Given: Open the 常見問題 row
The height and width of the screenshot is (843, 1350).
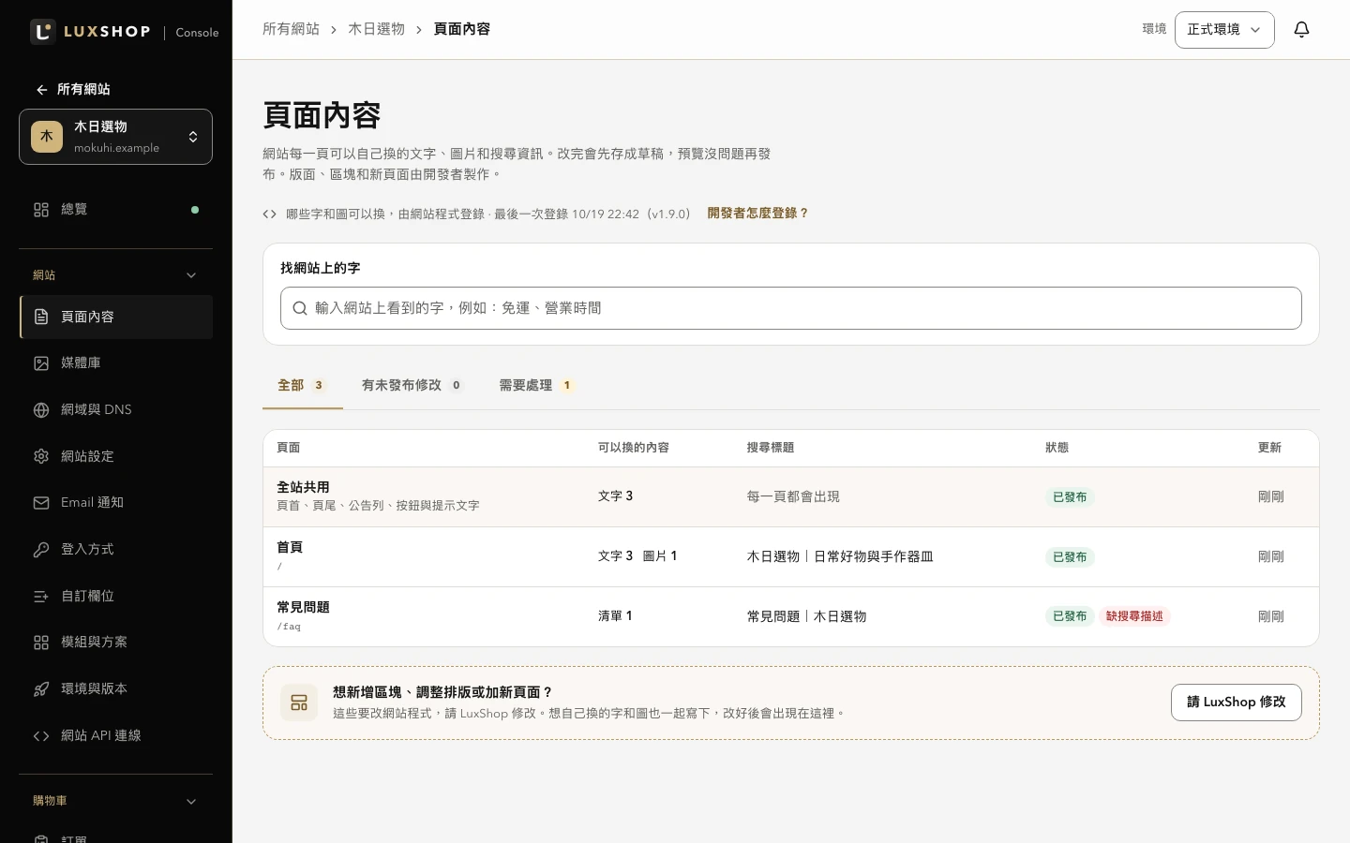Looking at the screenshot, I should click(790, 616).
